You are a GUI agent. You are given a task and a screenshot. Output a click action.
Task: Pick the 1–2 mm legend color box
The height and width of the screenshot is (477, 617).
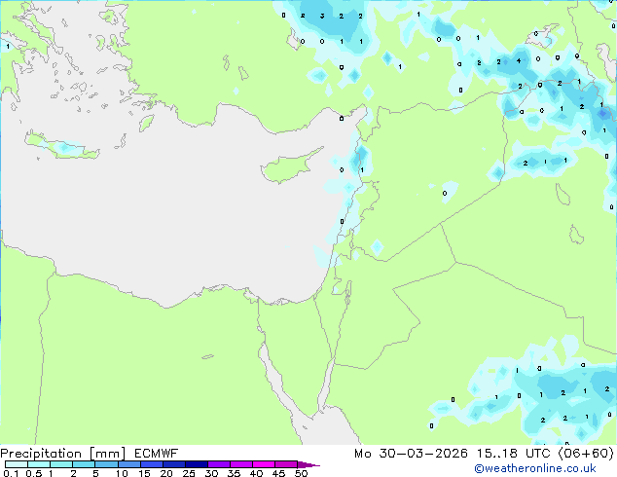[x=61, y=464]
